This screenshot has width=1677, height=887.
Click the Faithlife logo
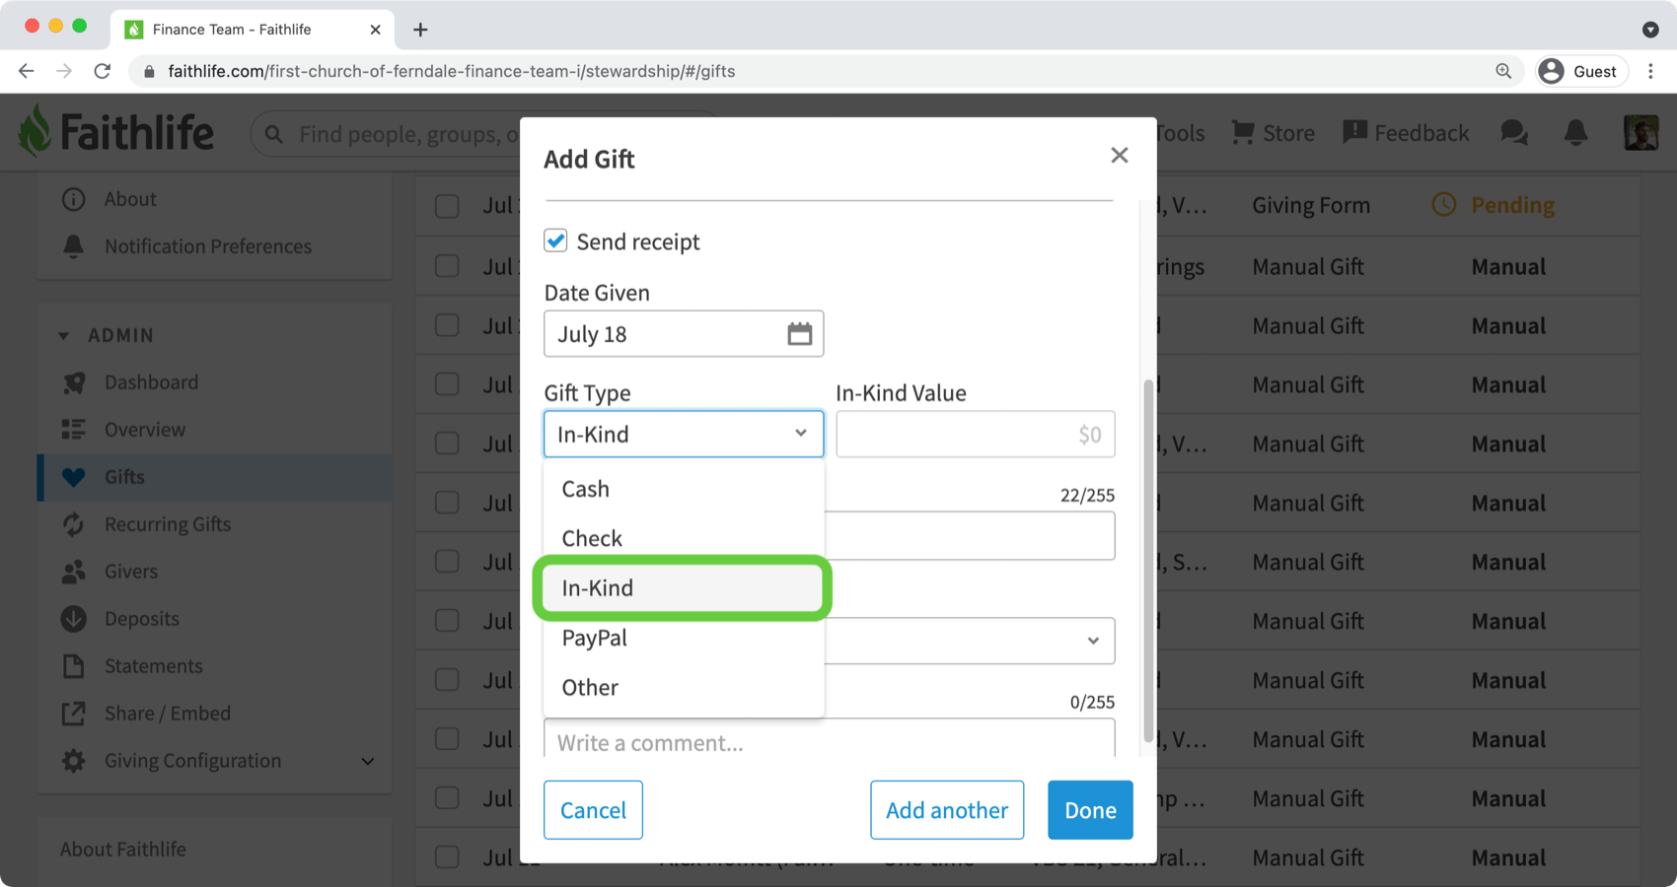pos(116,132)
